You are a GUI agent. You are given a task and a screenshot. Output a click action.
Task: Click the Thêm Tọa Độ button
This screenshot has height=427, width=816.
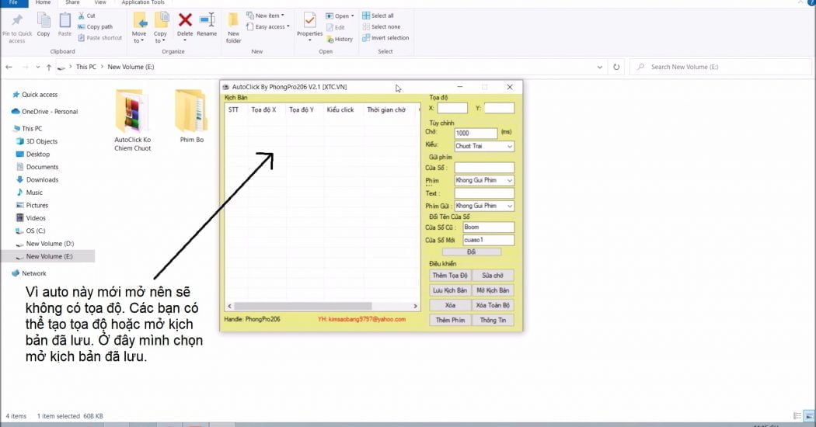pyautogui.click(x=450, y=275)
